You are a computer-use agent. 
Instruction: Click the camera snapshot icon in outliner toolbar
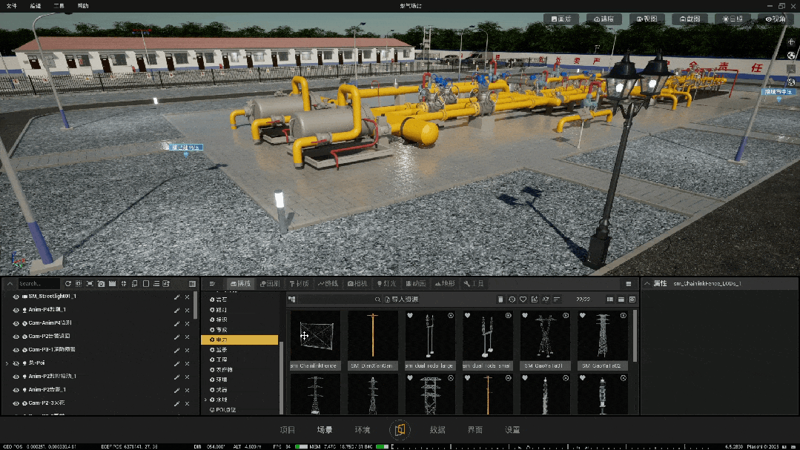[101, 284]
